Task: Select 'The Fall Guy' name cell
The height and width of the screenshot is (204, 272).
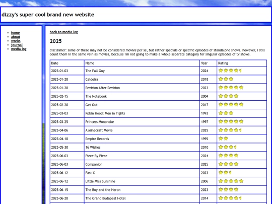Action: (142, 71)
